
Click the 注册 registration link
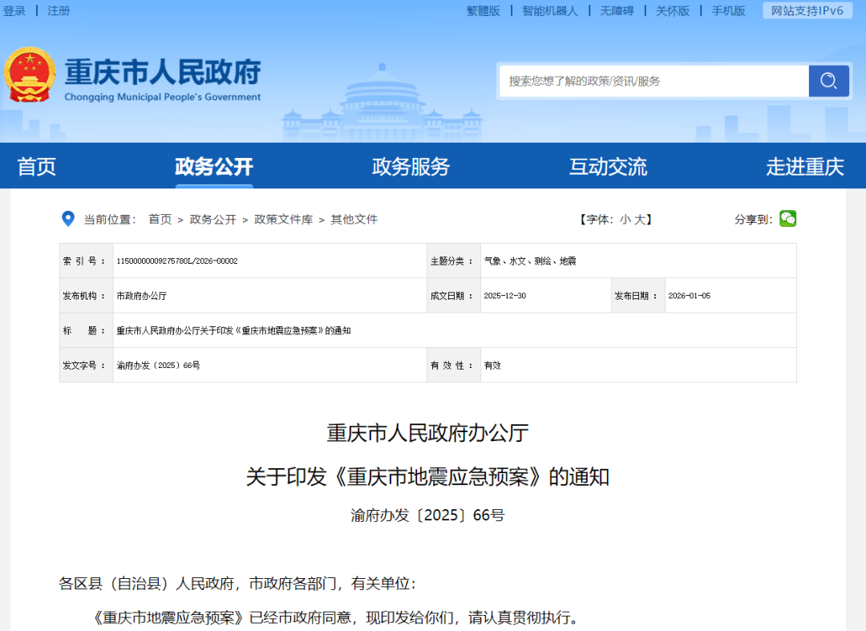click(x=59, y=10)
